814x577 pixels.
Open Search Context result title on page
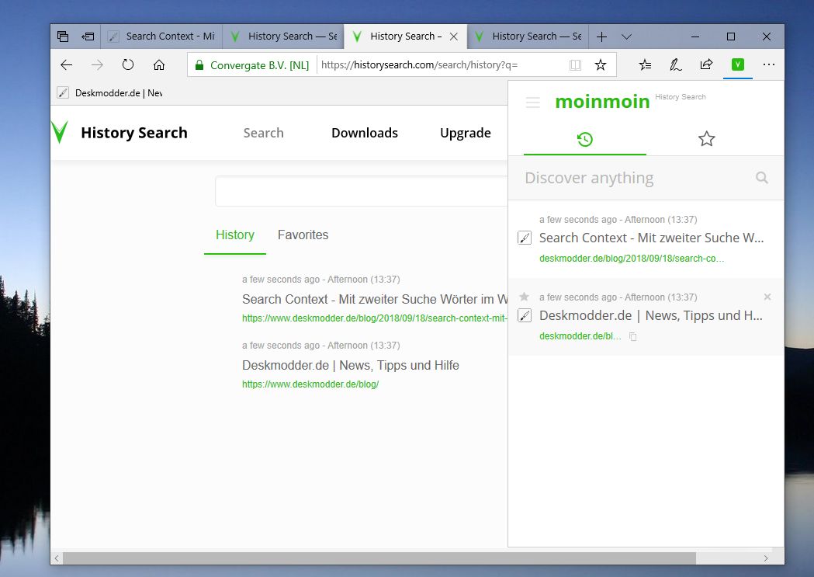375,299
